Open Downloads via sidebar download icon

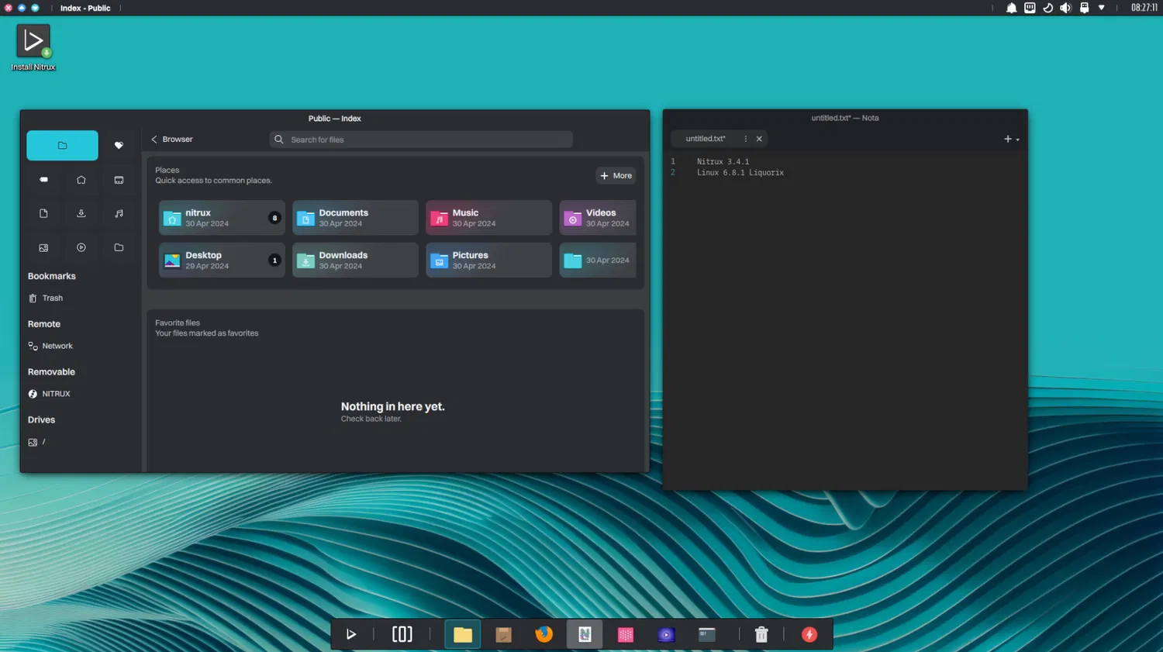[81, 213]
